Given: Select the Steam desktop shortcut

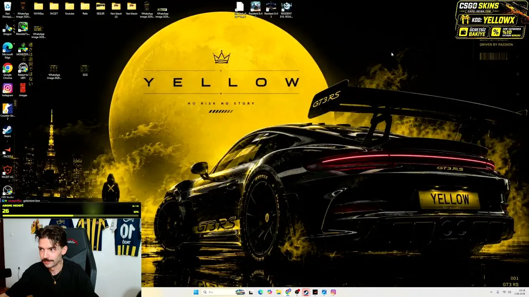Looking at the screenshot, I should click(7, 132).
